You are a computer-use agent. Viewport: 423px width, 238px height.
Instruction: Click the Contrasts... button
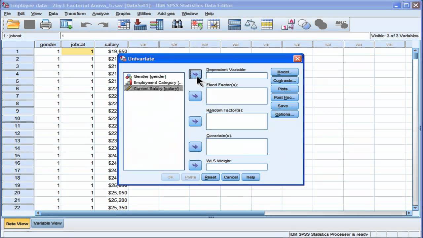(x=285, y=81)
